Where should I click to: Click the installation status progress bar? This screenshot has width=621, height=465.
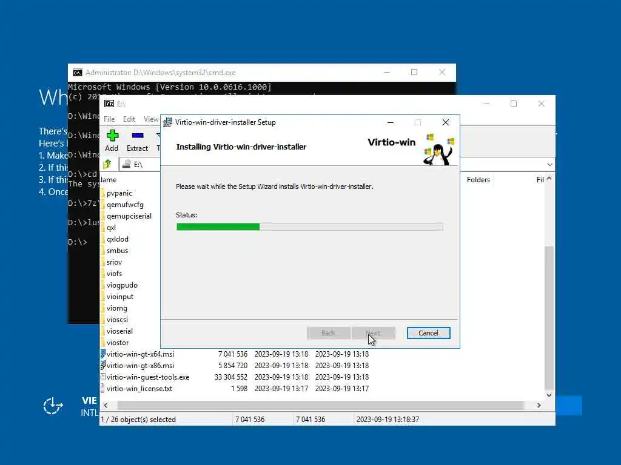click(x=310, y=226)
